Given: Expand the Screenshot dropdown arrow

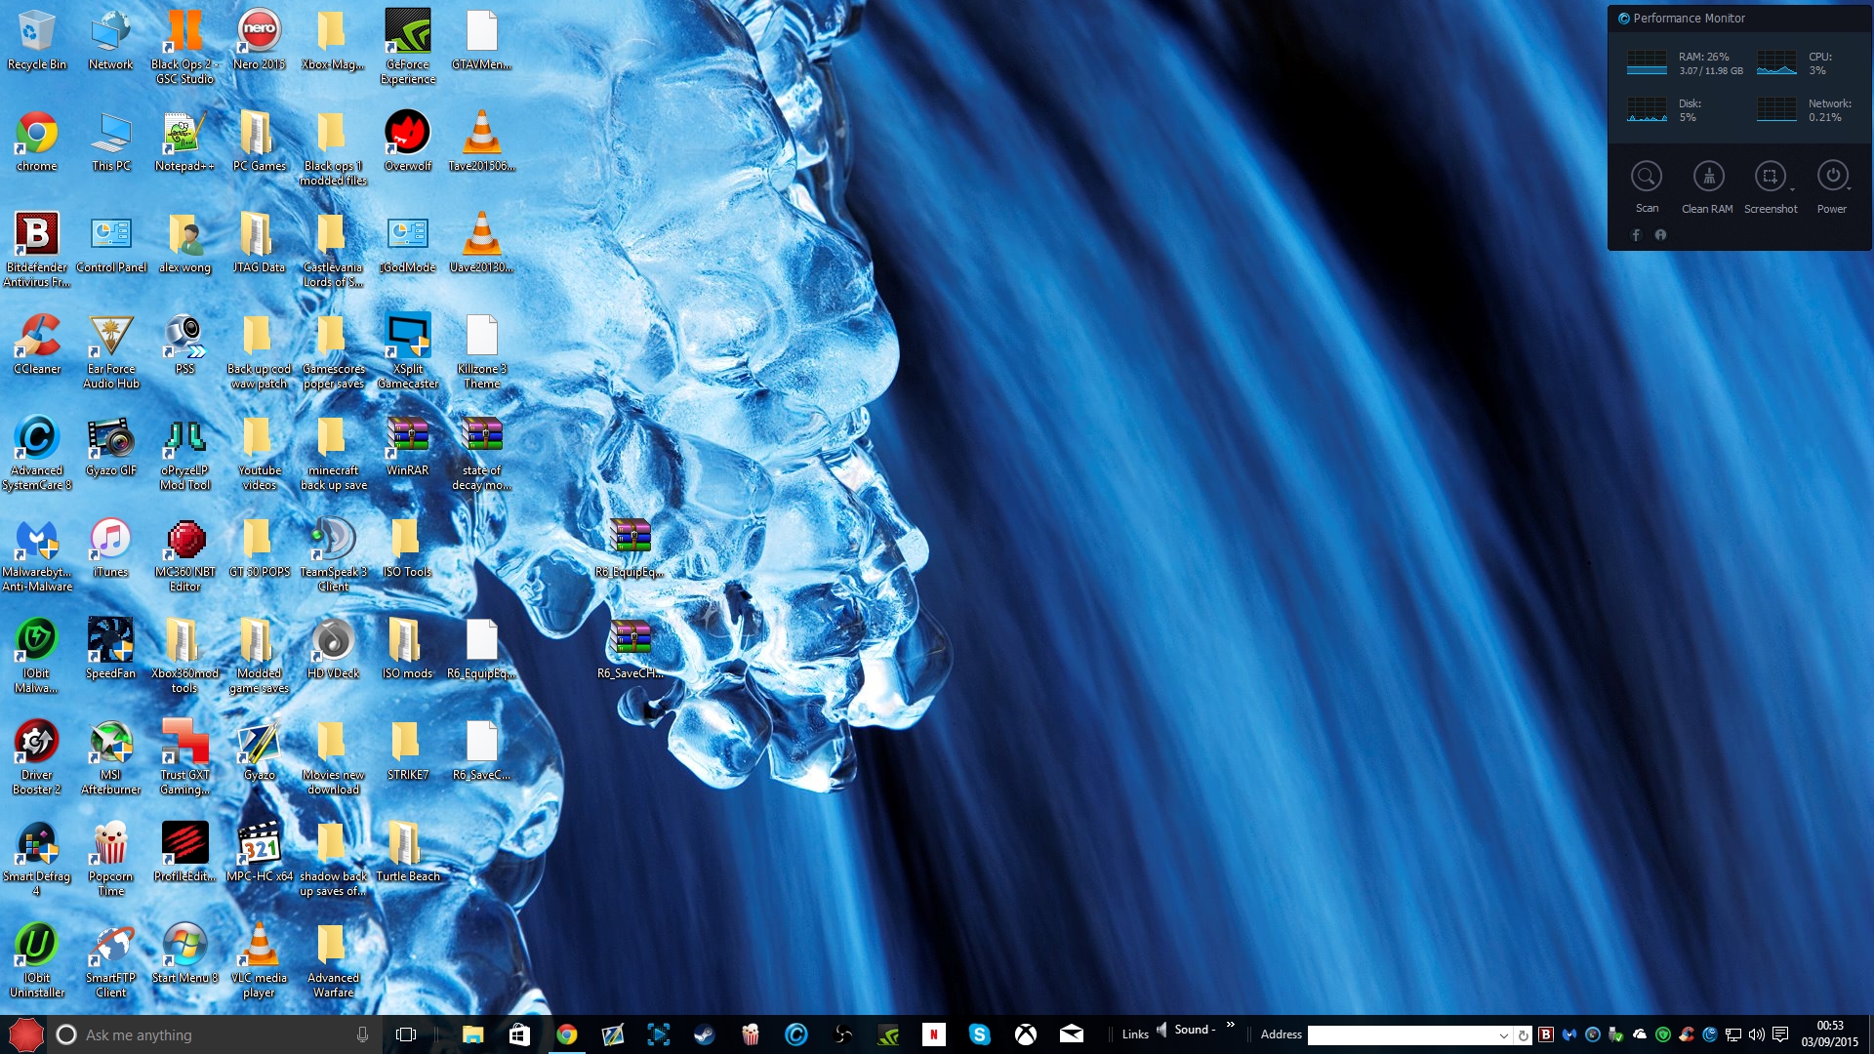Looking at the screenshot, I should 1792,190.
